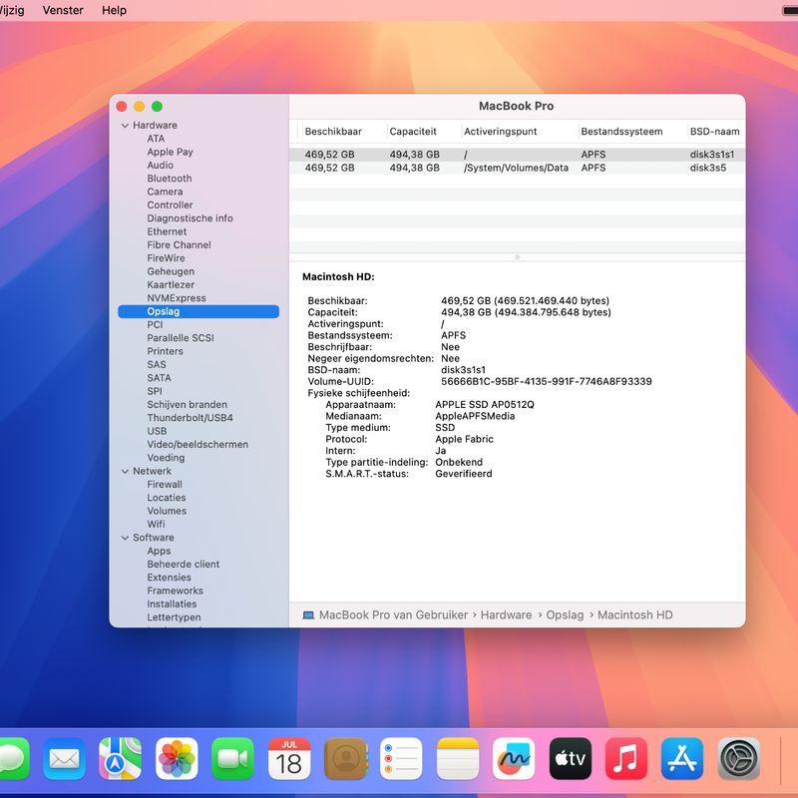Select Firewall under Netwerk
The image size is (798, 798).
pyautogui.click(x=165, y=484)
